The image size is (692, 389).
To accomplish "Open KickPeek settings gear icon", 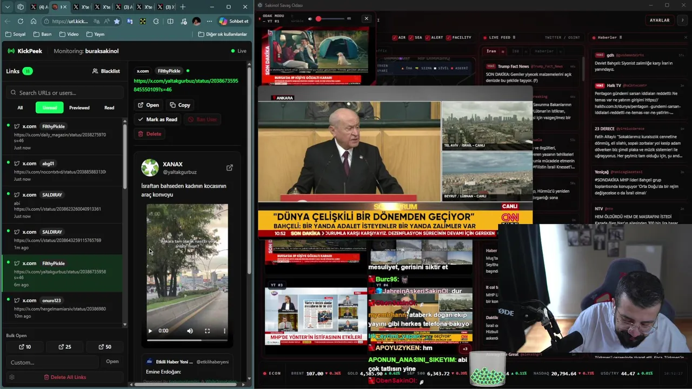I will point(11,377).
